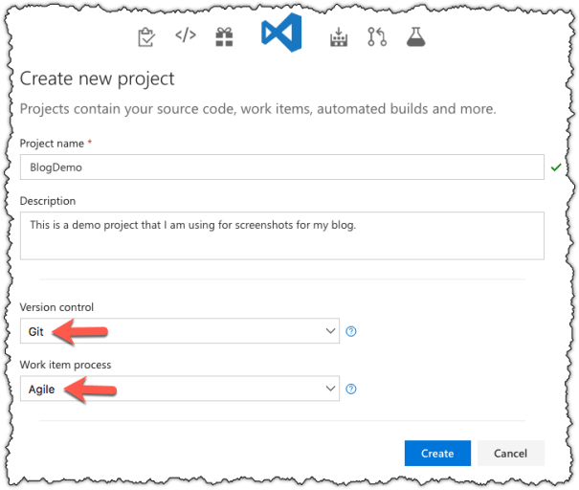Click the gift box packages icon
579x490 pixels.
pyautogui.click(x=224, y=37)
